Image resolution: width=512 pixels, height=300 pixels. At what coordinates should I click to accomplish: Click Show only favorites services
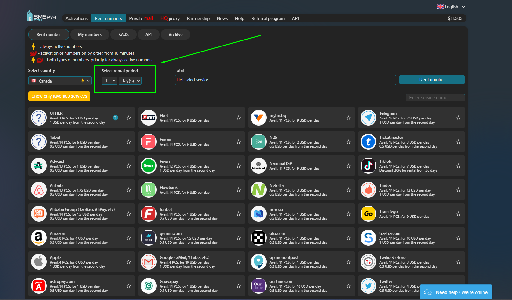(x=59, y=96)
